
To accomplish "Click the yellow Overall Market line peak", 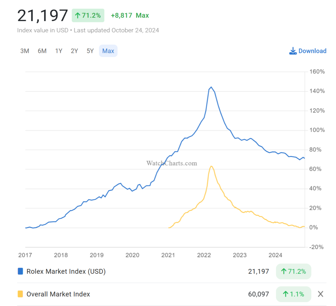I will point(211,166).
